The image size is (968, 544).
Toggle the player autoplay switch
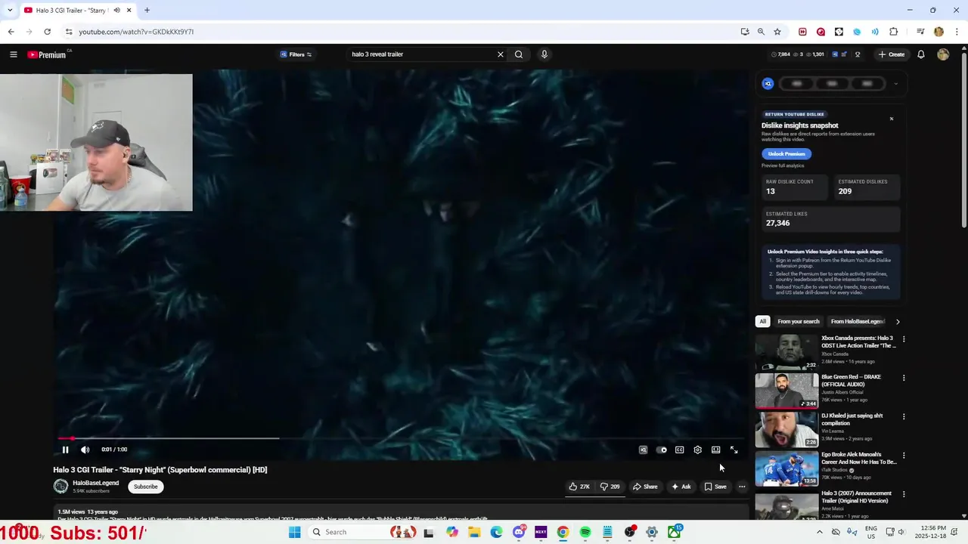pos(662,450)
